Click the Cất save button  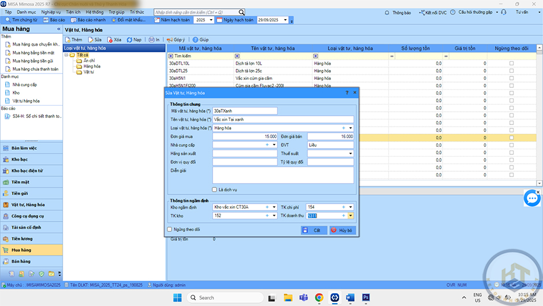pos(314,230)
